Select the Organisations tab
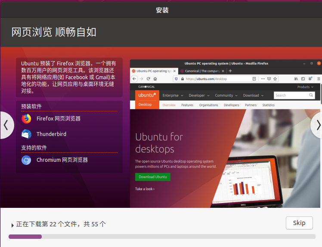The height and width of the screenshot is (247, 322). [x=208, y=105]
